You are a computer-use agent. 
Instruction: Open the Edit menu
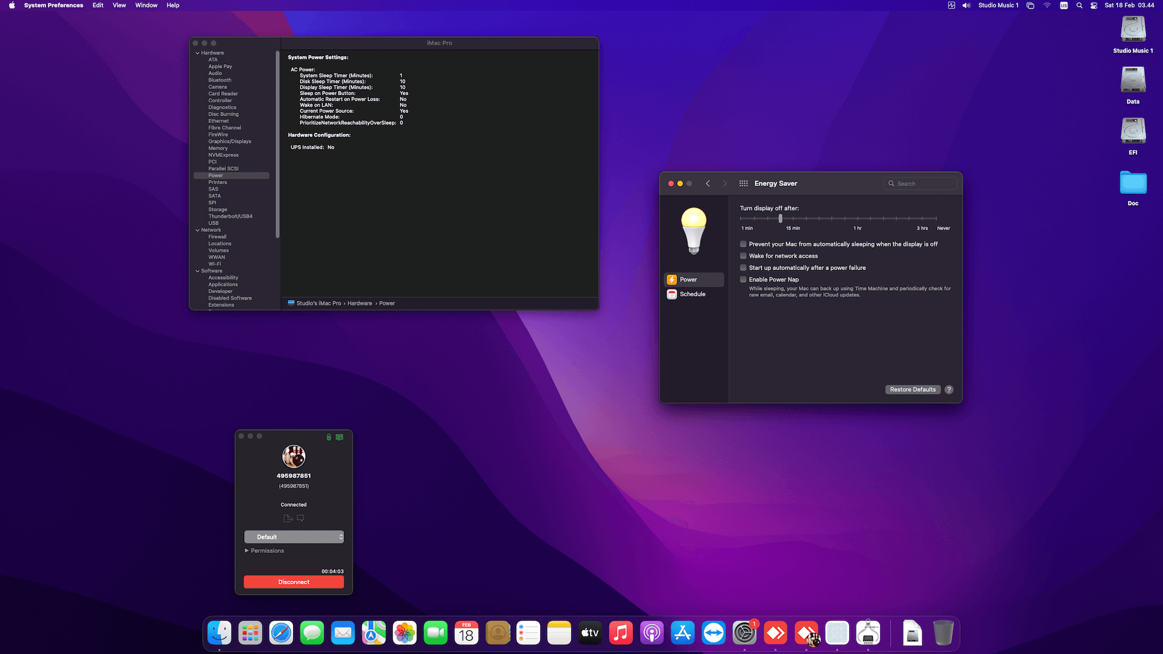point(98,5)
